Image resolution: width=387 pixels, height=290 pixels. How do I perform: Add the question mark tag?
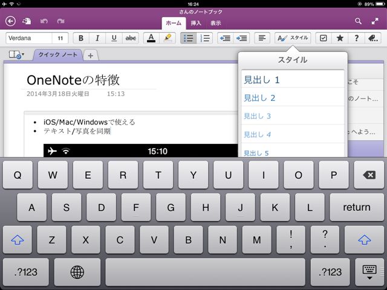[x=356, y=38]
